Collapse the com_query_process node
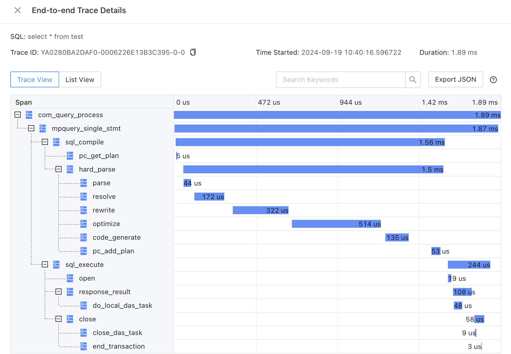The height and width of the screenshot is (354, 511). [18, 115]
